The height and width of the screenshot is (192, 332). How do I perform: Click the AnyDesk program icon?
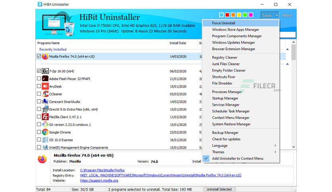tap(45, 86)
